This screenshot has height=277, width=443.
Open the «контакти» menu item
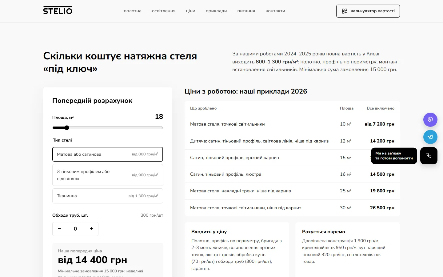pos(275,11)
